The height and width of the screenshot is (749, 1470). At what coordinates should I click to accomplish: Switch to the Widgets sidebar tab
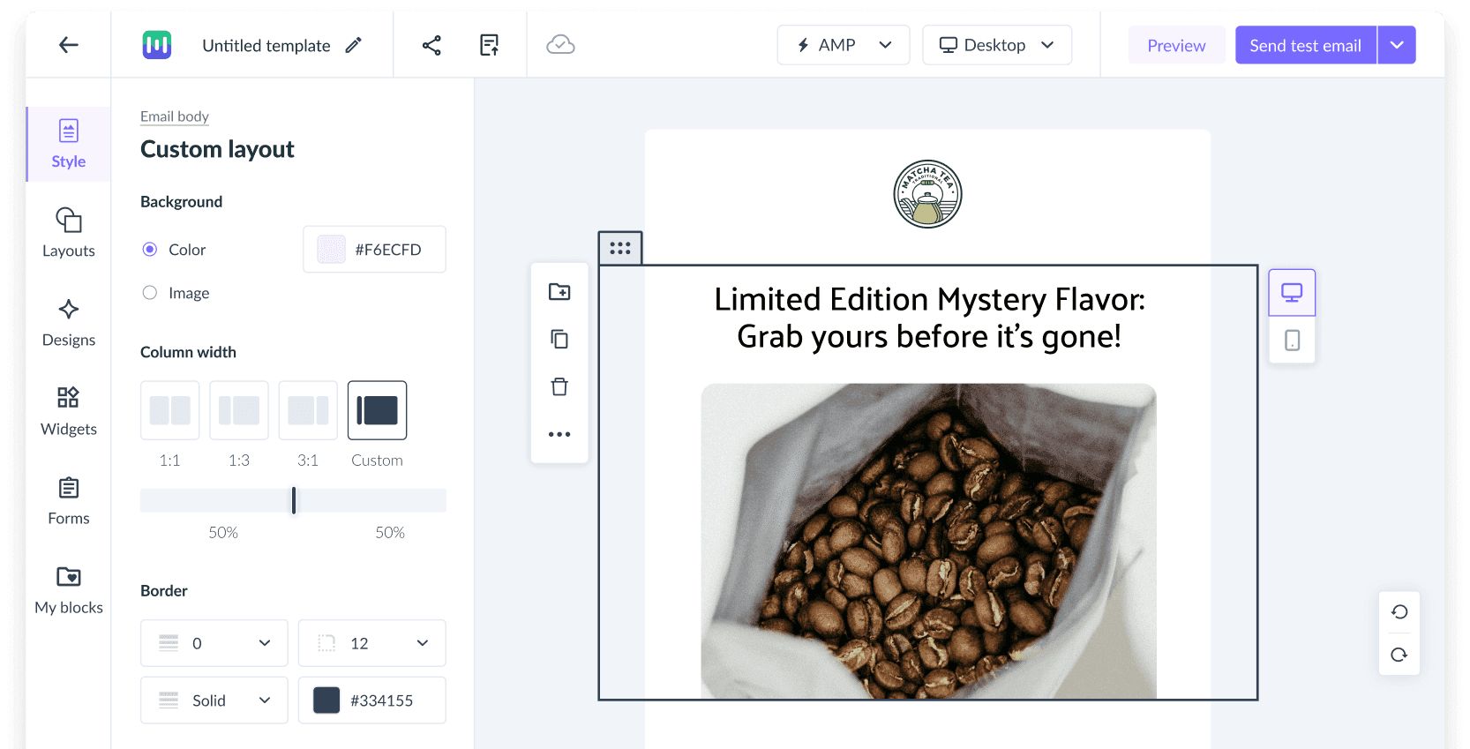pos(69,410)
